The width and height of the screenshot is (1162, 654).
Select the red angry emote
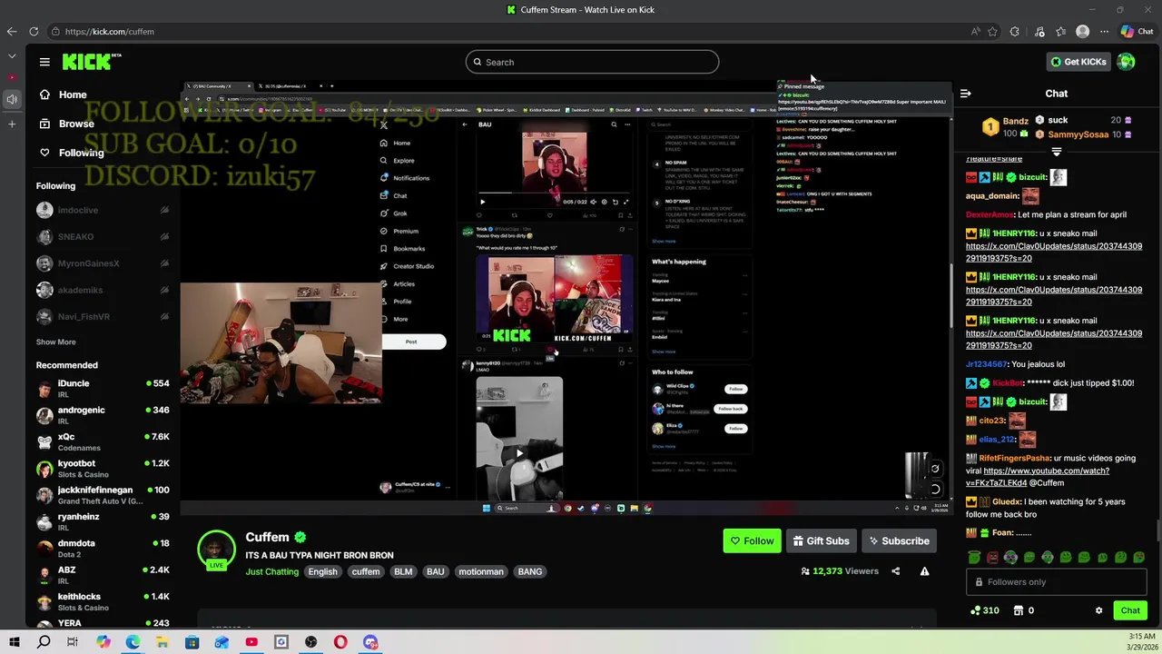pos(992,558)
